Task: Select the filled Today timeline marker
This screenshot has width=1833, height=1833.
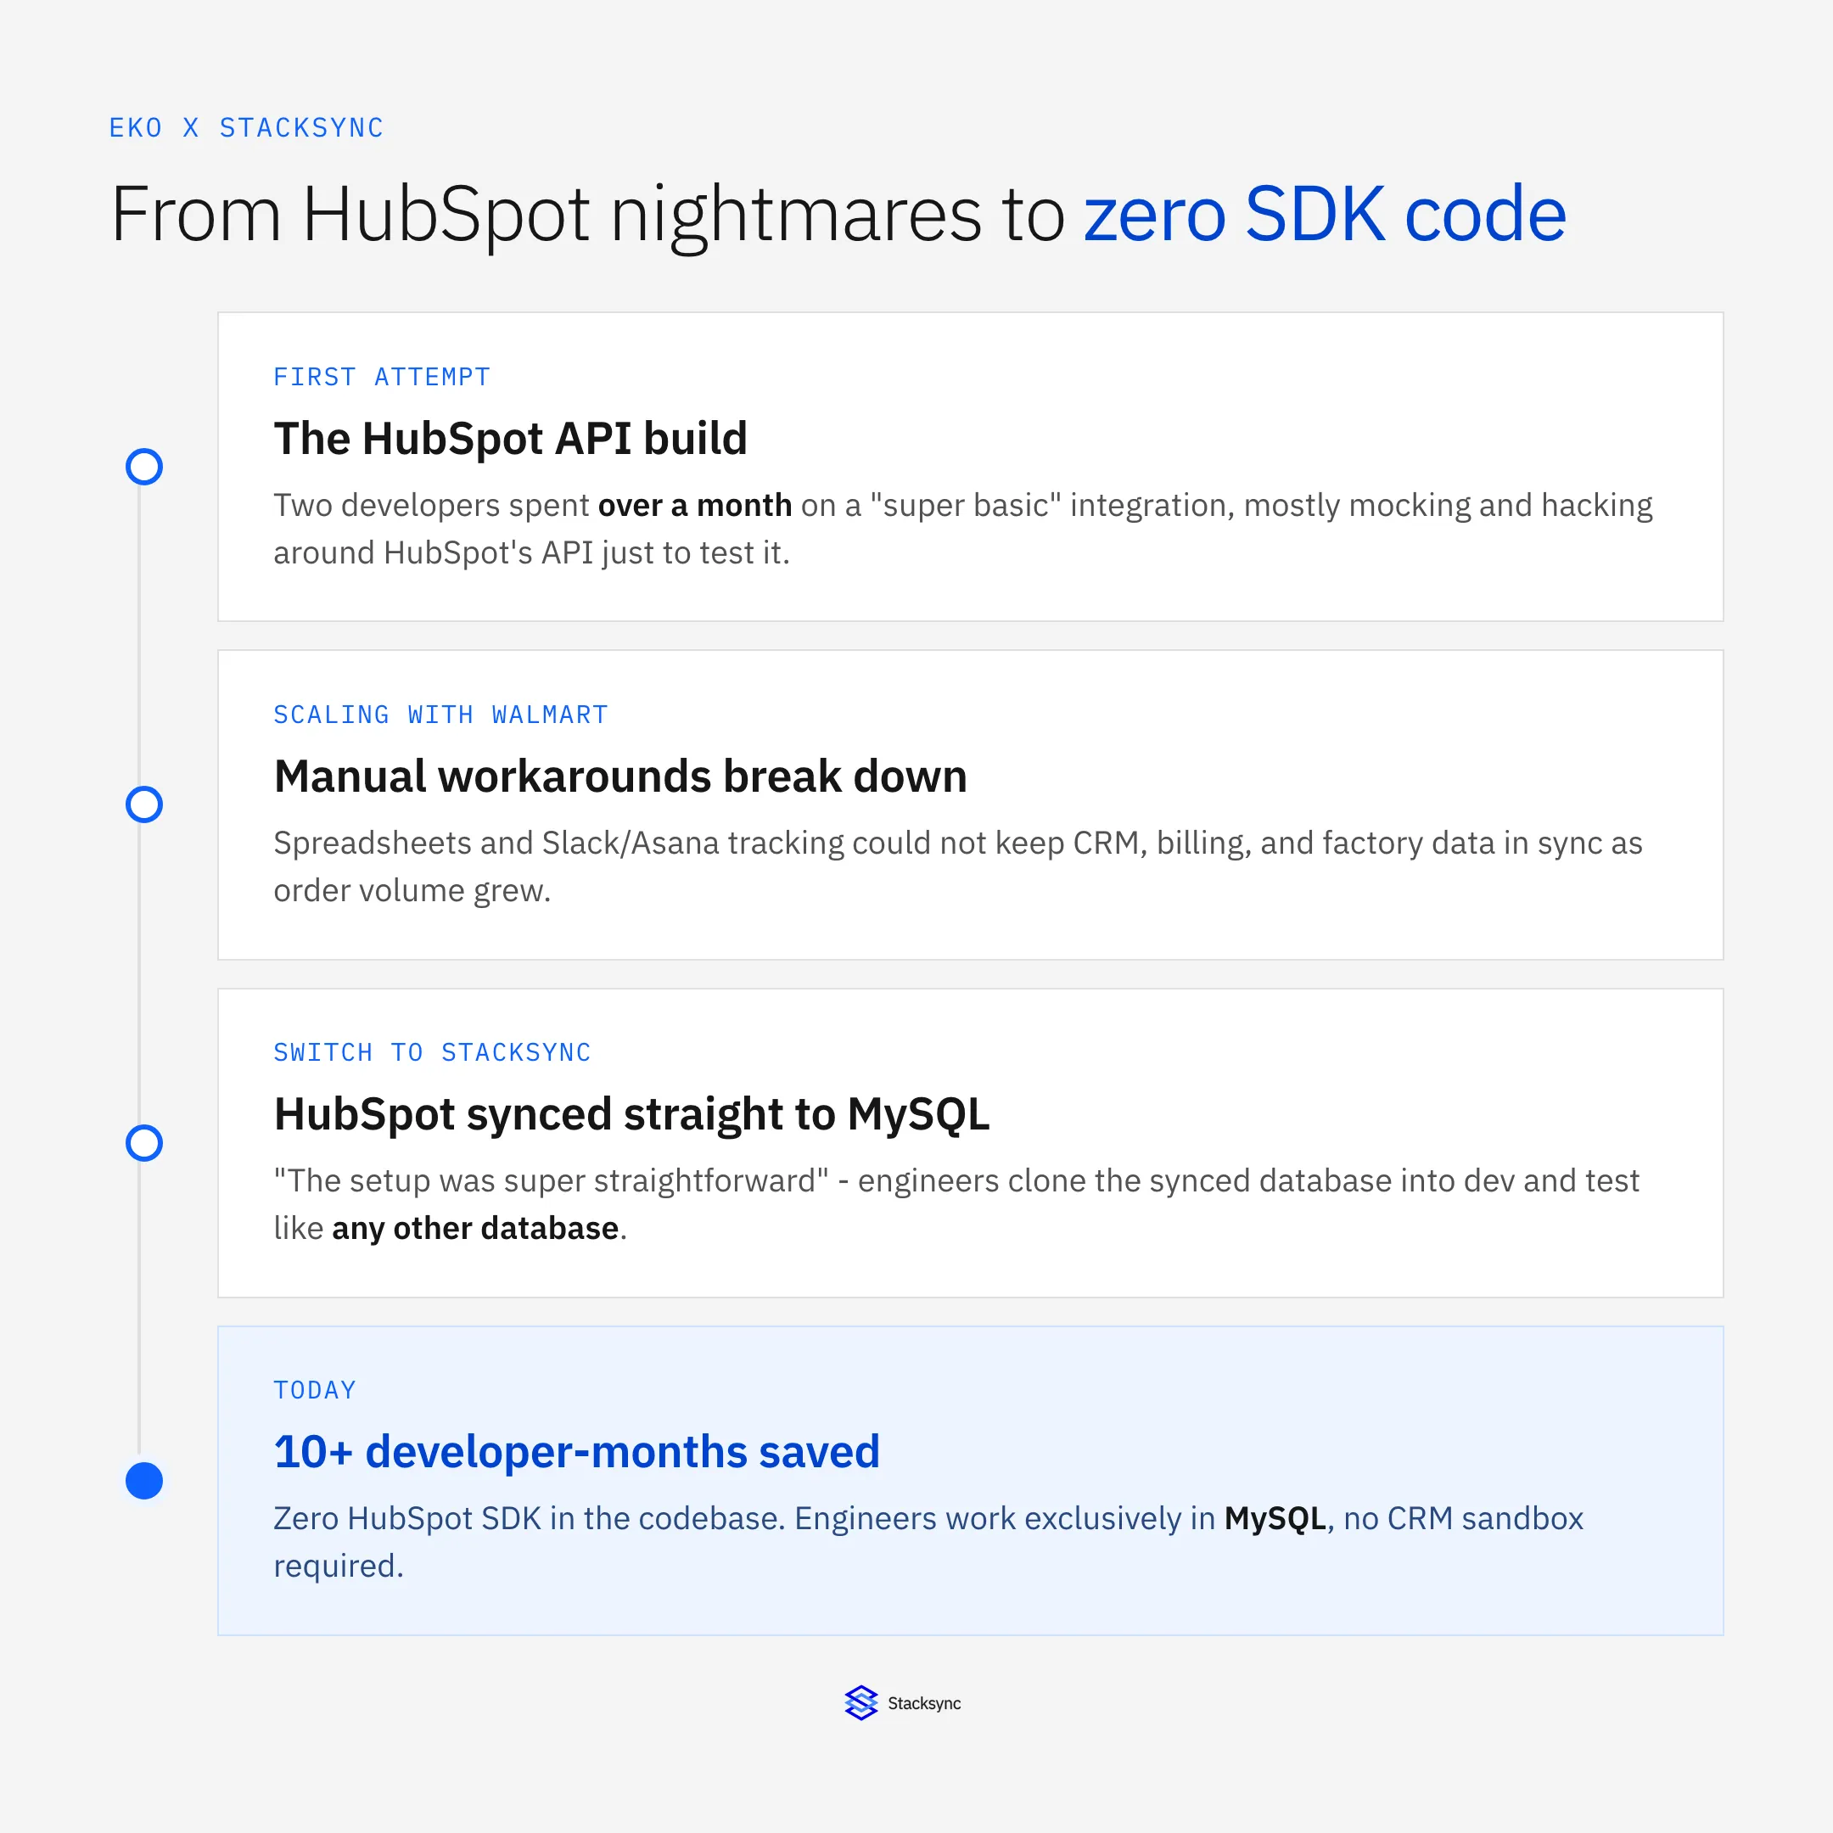Action: pyautogui.click(x=144, y=1481)
